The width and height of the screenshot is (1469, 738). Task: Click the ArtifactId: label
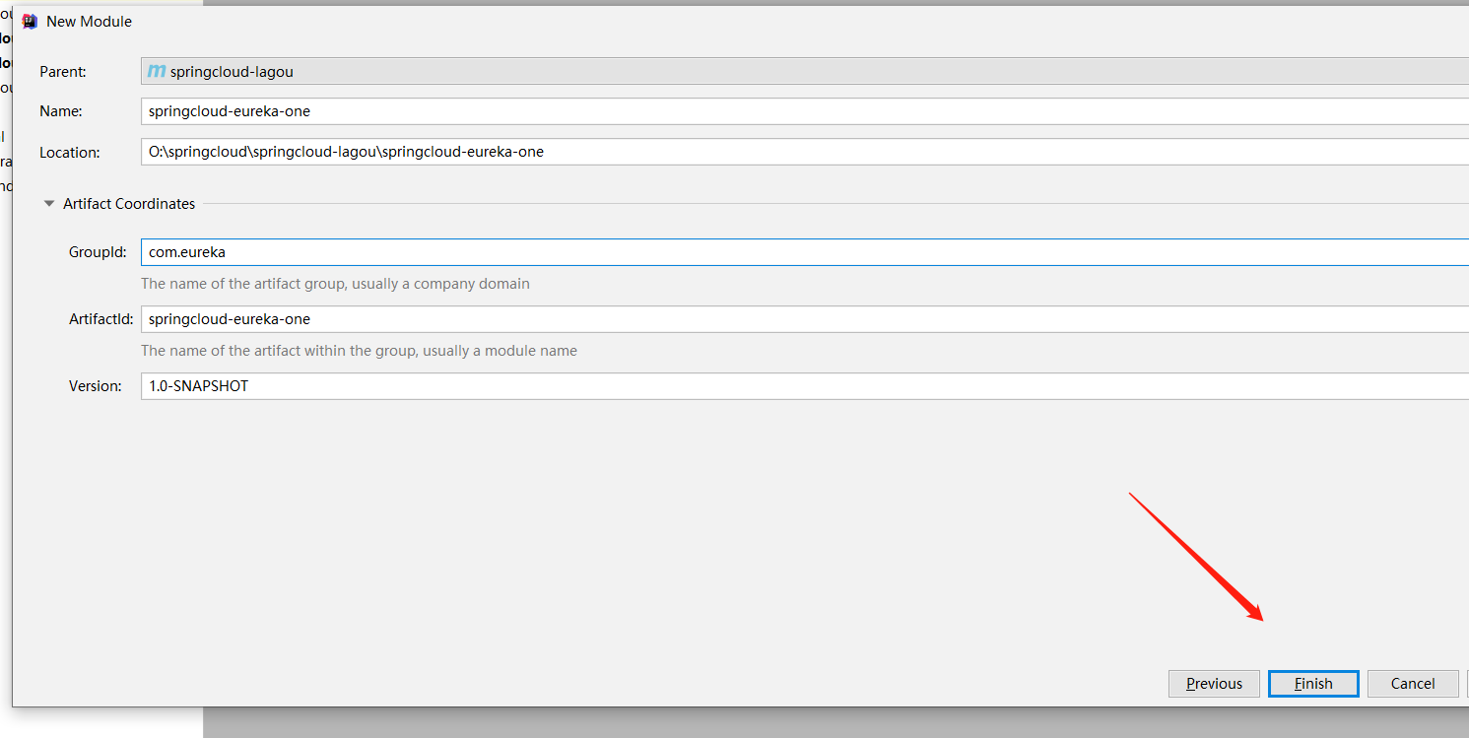[x=100, y=319]
